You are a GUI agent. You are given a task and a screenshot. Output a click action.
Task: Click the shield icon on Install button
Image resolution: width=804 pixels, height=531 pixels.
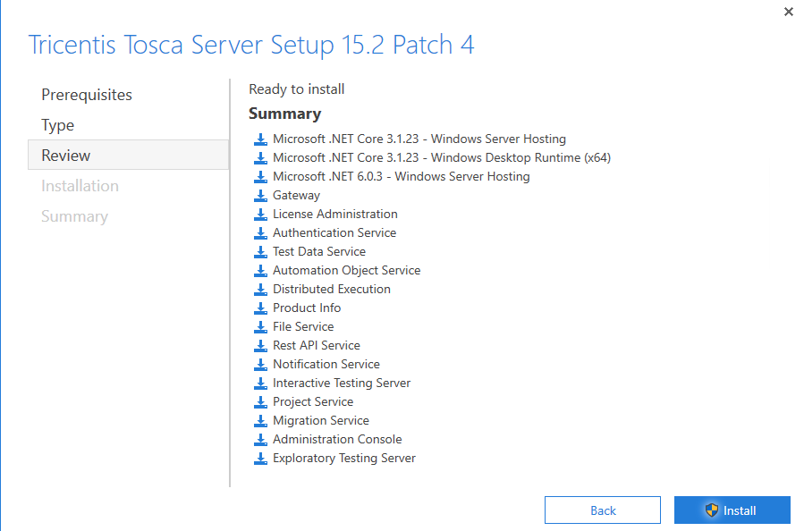712,510
